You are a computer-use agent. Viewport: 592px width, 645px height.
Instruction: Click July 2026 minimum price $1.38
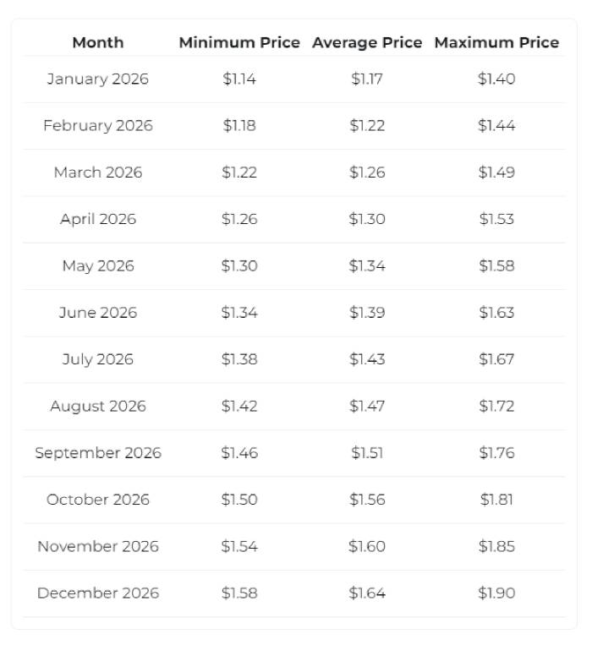coord(239,359)
